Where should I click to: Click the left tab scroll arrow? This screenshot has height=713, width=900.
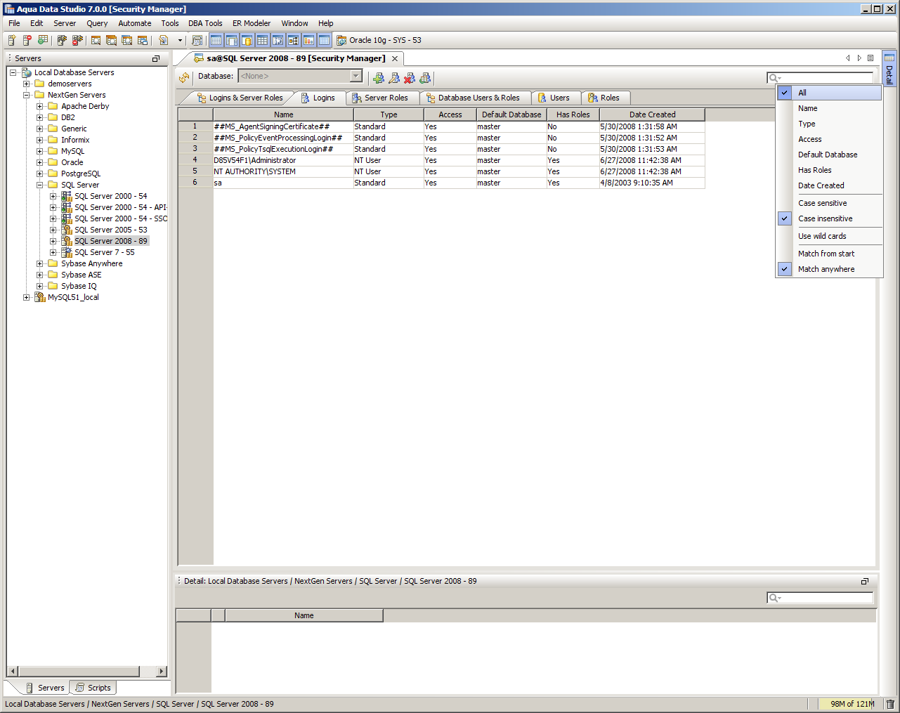[848, 58]
